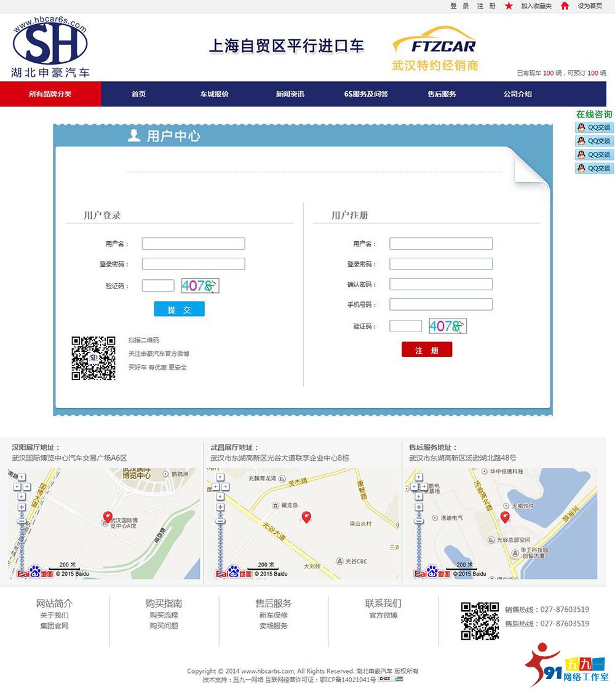
Task: Click the red star favorites icon
Action: (509, 6)
